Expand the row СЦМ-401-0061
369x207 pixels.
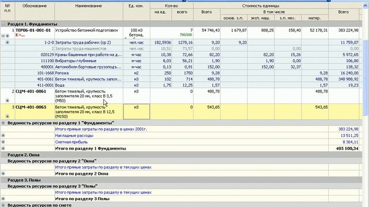(x=7, y=101)
